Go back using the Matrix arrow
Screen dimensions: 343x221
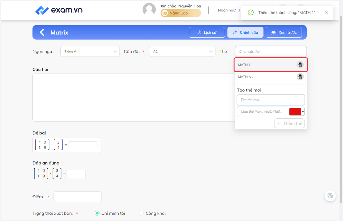point(42,32)
